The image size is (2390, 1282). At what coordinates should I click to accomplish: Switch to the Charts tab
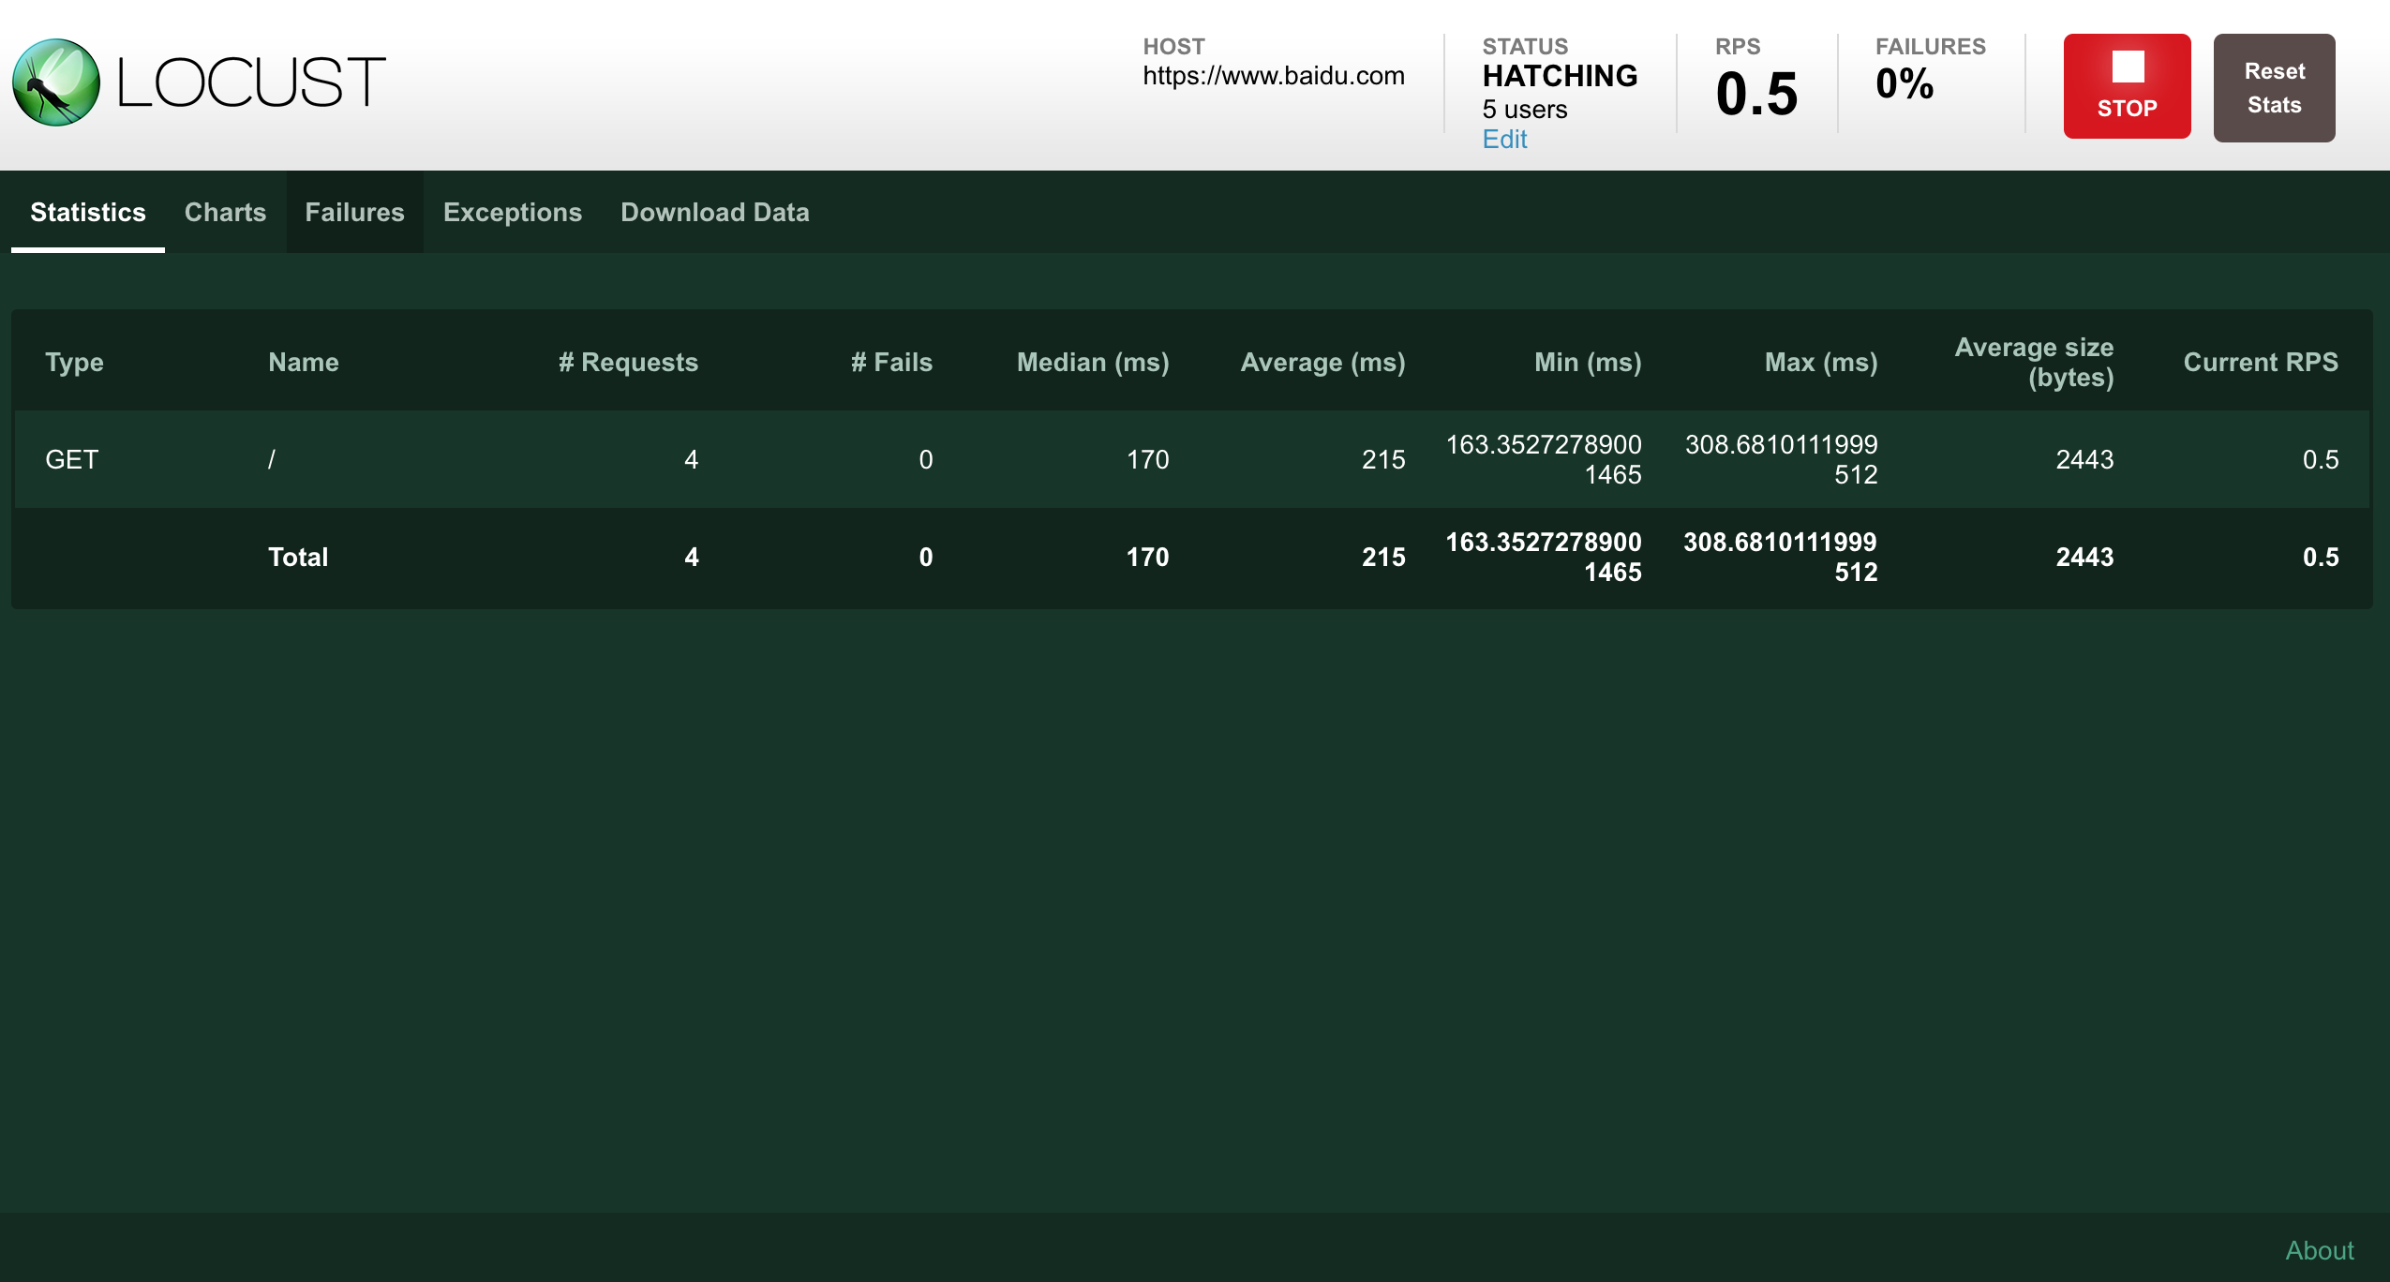(225, 213)
